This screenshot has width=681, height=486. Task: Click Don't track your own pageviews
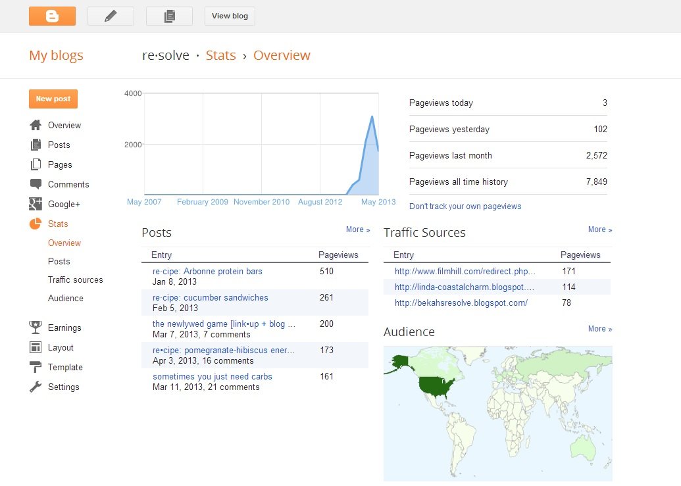465,207
